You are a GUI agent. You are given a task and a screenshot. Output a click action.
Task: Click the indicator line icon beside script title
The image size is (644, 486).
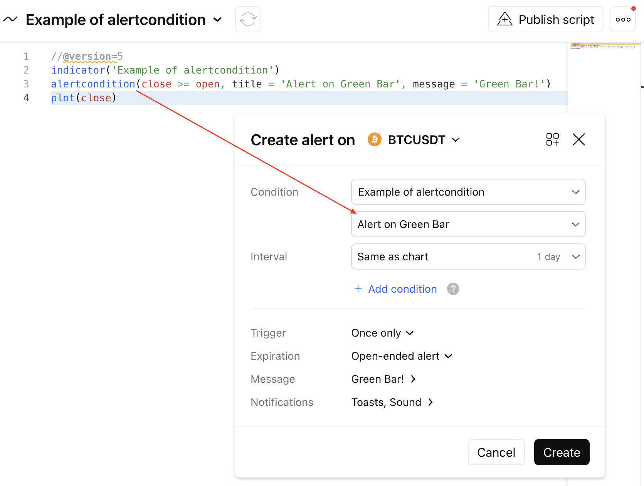tap(10, 19)
